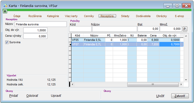The image size is (194, 103).
Task: Select the VF05 Finlandia 0,5L row
Action: 126,40
